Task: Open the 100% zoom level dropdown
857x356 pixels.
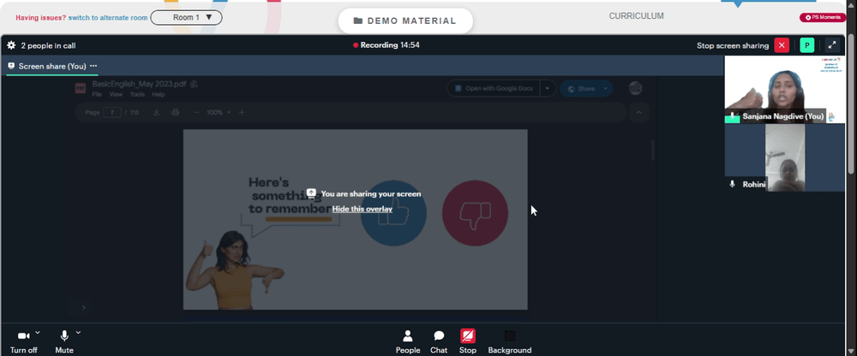Action: click(x=219, y=112)
